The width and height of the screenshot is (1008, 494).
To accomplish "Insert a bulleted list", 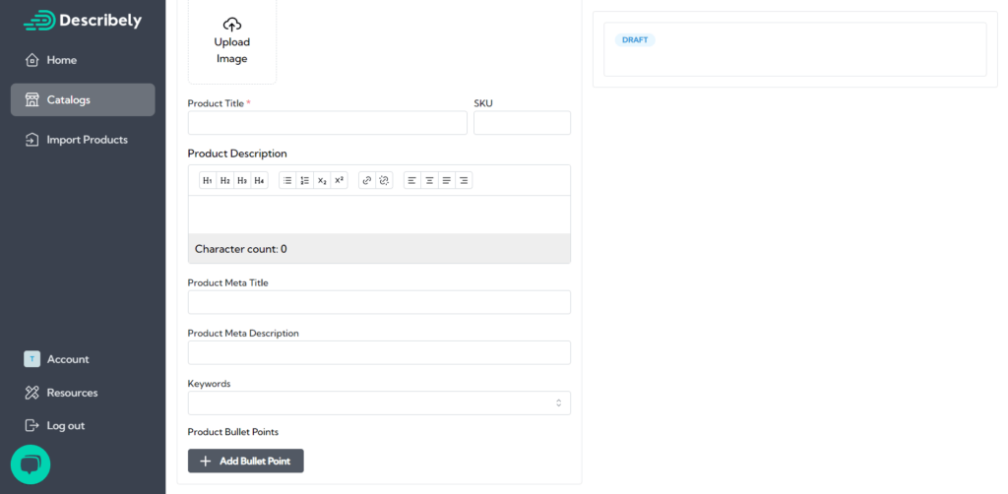I will [287, 180].
